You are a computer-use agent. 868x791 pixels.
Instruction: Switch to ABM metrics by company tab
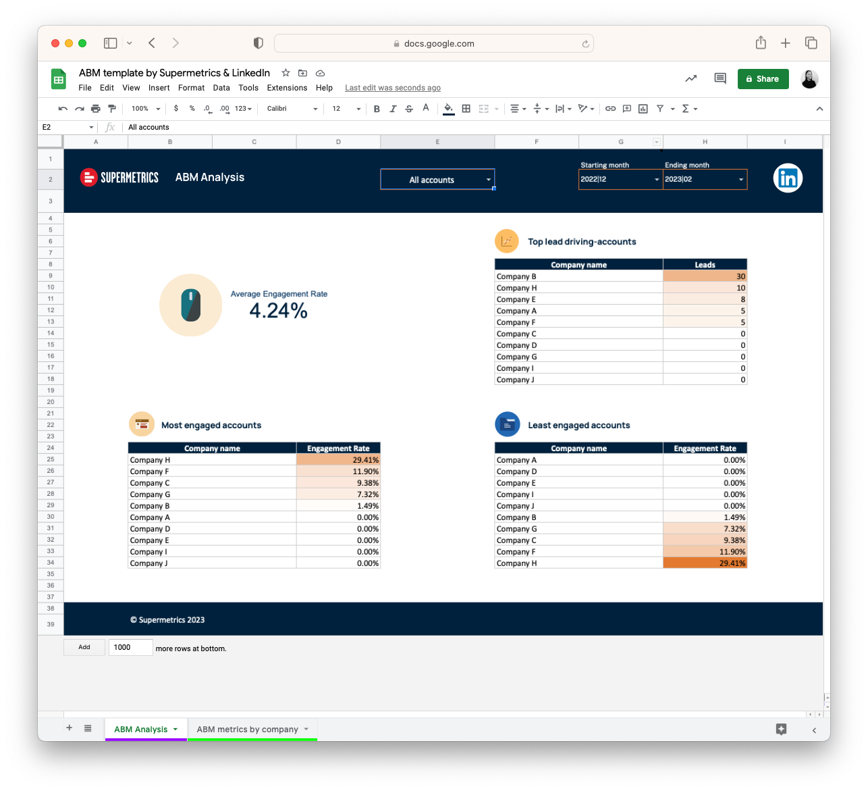coord(248,730)
